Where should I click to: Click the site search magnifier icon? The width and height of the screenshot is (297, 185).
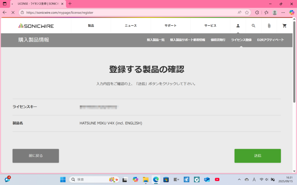click(x=253, y=26)
